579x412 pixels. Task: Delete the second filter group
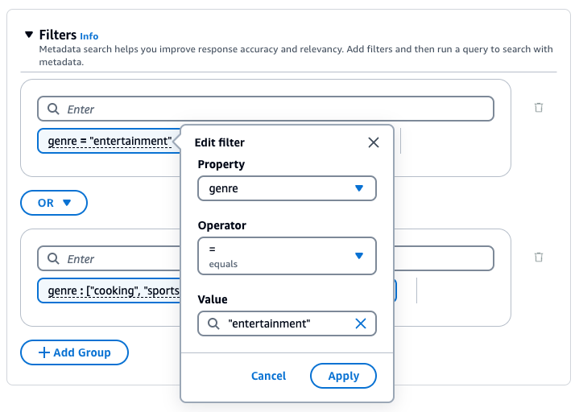[539, 257]
